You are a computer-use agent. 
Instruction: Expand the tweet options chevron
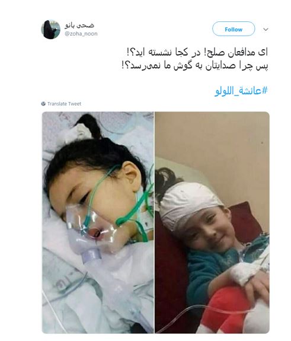tap(266, 30)
